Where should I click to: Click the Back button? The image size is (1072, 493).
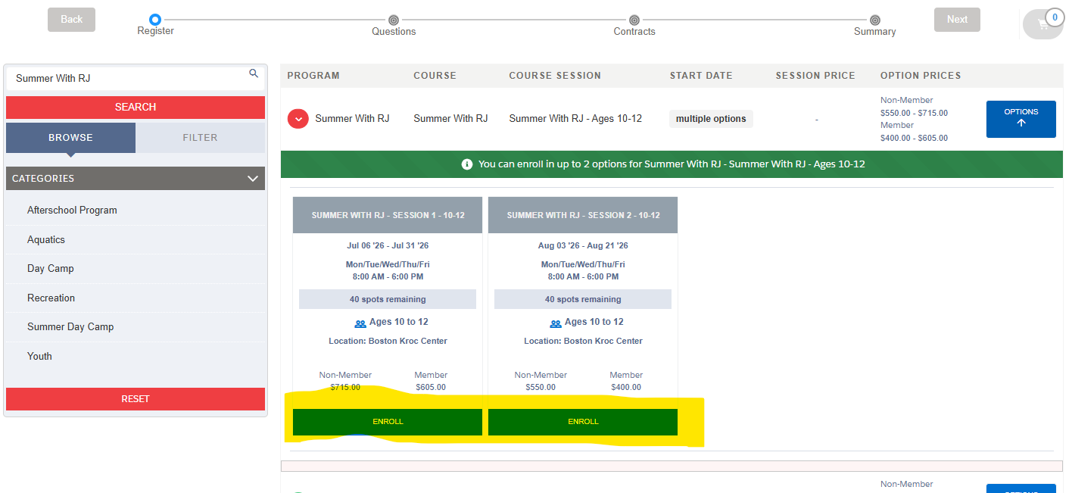pyautogui.click(x=71, y=20)
